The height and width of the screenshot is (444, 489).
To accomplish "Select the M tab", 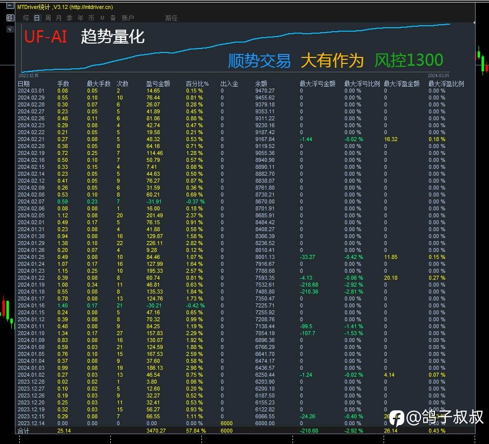I will [x=102, y=18].
